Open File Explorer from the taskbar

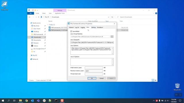(x=20, y=100)
